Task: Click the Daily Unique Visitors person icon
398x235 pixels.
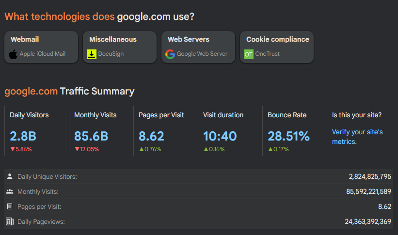Action: 10,176
